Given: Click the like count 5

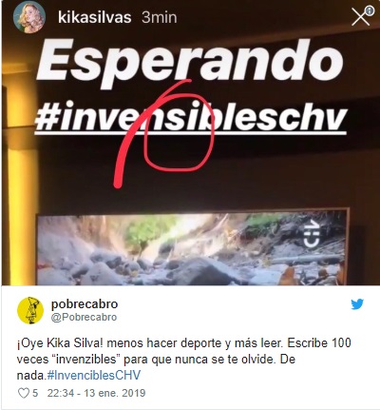Looking at the screenshot, I should click(x=35, y=393).
